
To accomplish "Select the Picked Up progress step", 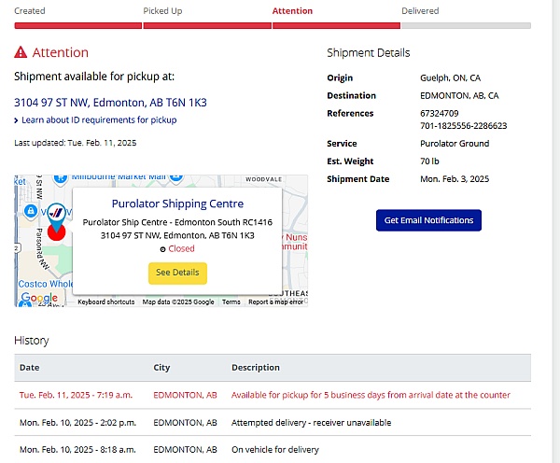I will point(162,11).
